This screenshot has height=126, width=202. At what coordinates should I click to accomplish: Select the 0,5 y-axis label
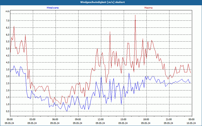point(8,111)
